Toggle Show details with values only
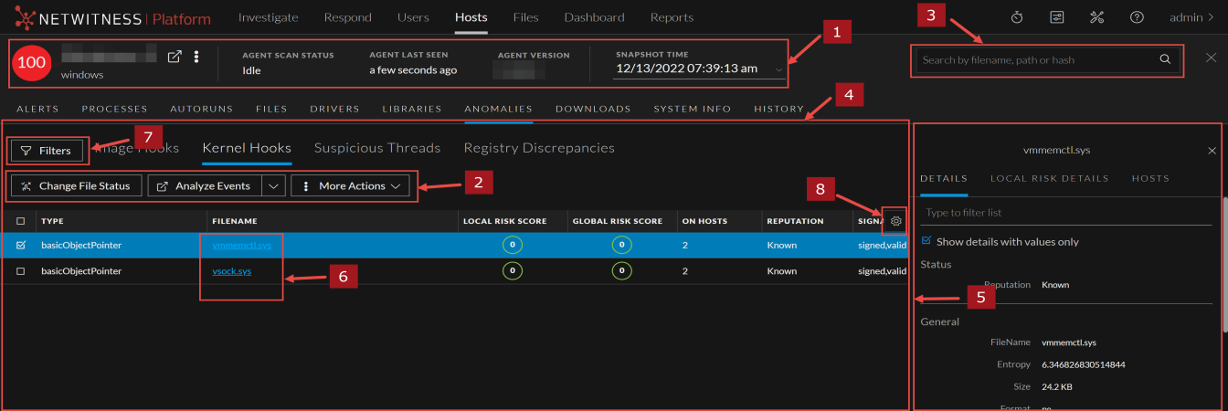Image resolution: width=1228 pixels, height=411 pixels. pos(926,241)
